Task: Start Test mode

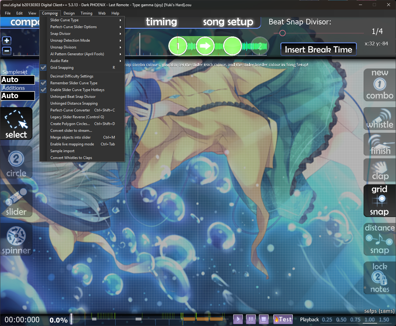Action: pyautogui.click(x=283, y=319)
